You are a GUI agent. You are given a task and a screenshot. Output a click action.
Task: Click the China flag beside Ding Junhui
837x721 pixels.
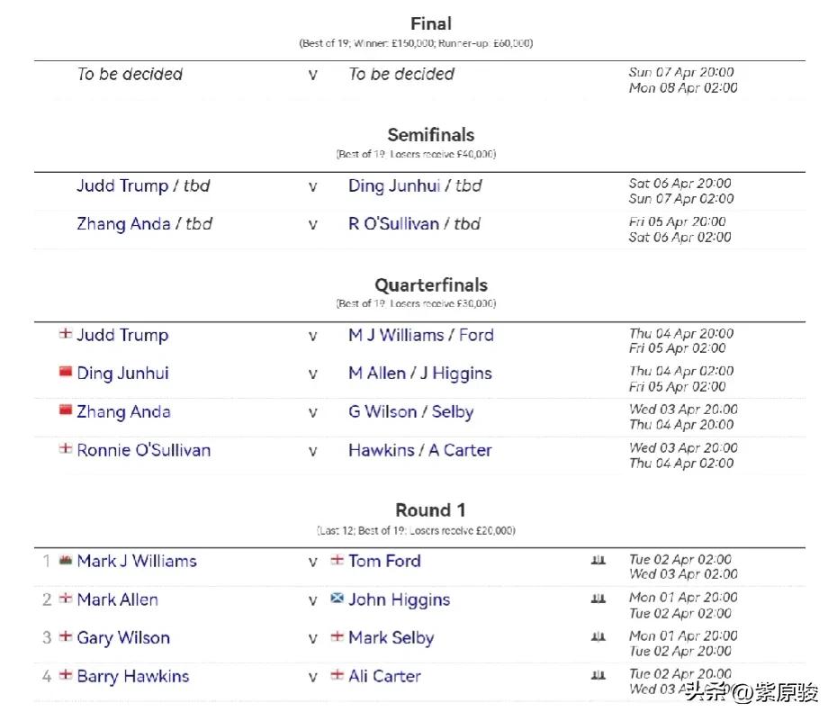(65, 372)
